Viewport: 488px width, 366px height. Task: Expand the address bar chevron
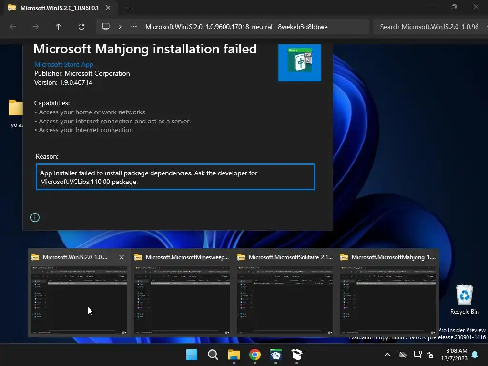[x=120, y=27]
